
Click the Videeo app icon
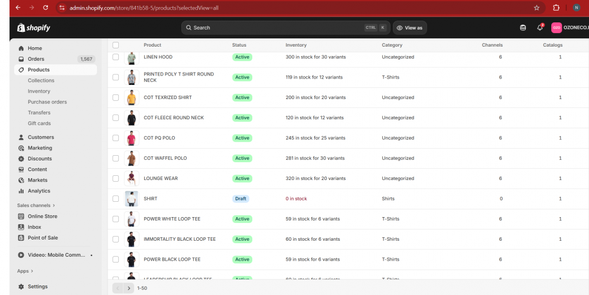(21, 255)
